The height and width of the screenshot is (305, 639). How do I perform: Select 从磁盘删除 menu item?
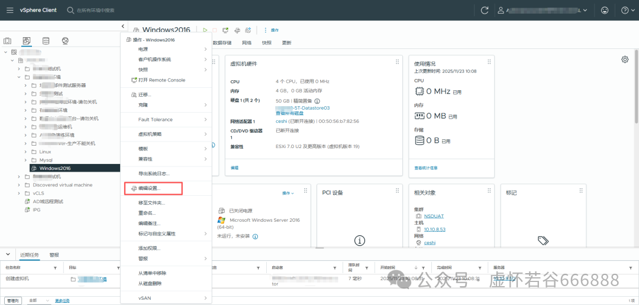click(166, 284)
